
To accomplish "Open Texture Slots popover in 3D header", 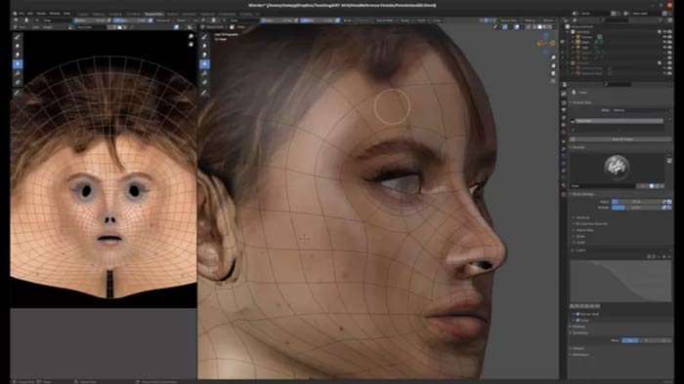I will point(509,20).
